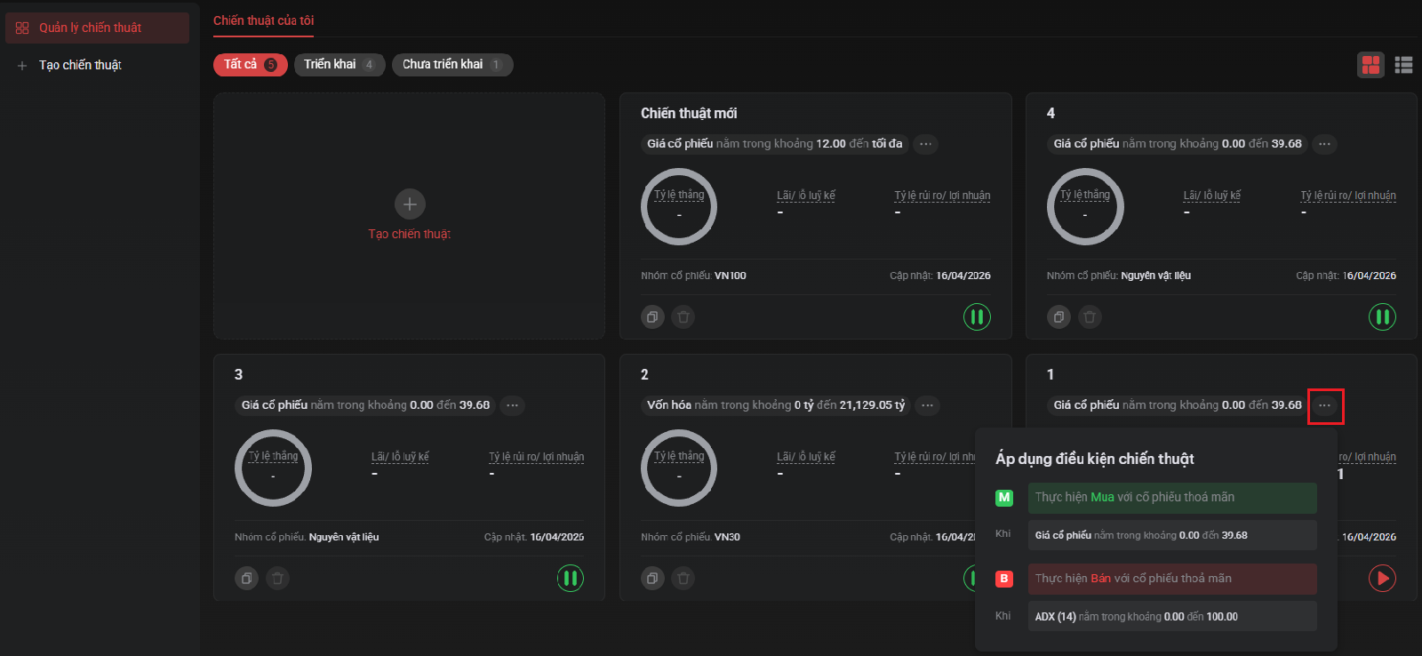Click the plus button to create strategy
Viewport: 1422px width, 656px height.
(410, 204)
